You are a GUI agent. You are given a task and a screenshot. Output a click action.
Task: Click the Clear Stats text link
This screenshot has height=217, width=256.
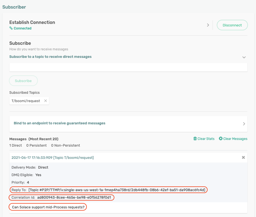(206, 139)
